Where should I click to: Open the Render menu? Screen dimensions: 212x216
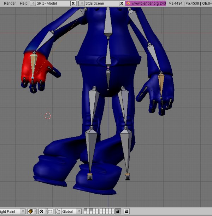[x=10, y=3]
